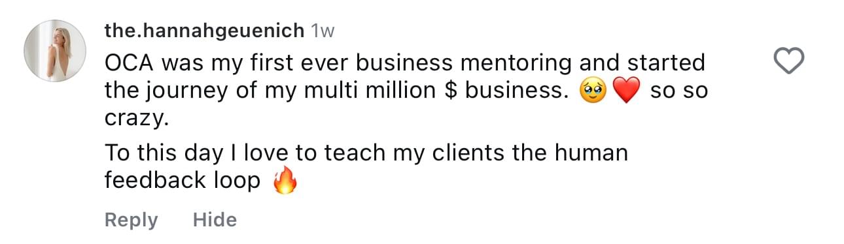Click the fire emoji after feedback loop
Screen dimensions: 844x244
285,181
